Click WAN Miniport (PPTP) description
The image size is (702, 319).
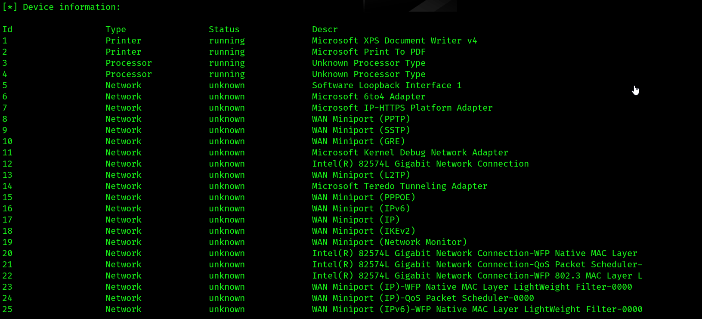pyautogui.click(x=361, y=119)
